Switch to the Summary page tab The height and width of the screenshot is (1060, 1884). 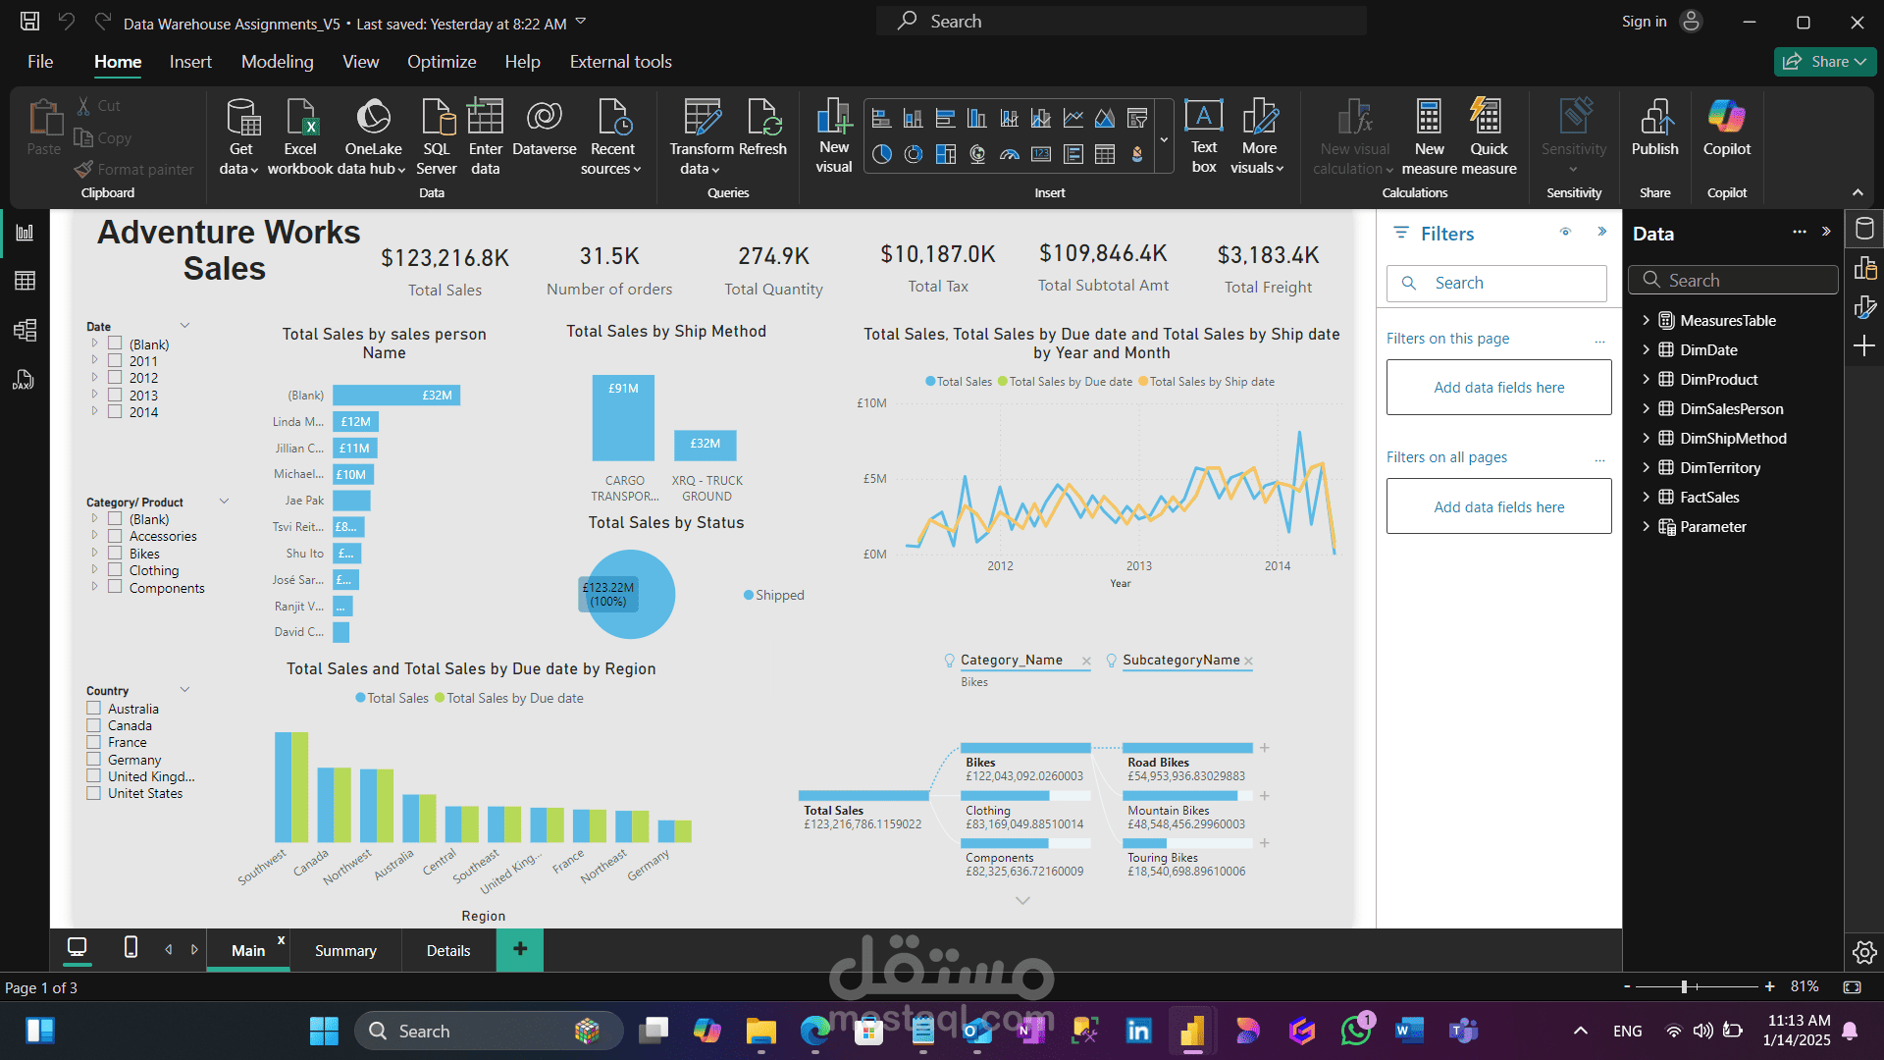pyautogui.click(x=345, y=950)
